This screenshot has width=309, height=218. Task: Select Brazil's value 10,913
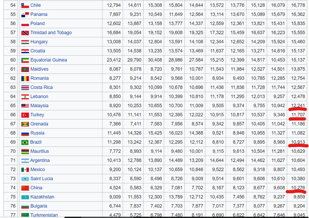point(298,142)
